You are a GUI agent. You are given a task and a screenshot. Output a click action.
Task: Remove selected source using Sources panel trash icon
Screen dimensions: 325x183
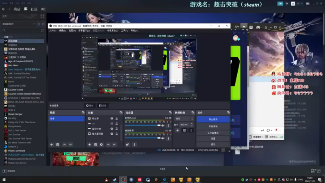pos(95,144)
